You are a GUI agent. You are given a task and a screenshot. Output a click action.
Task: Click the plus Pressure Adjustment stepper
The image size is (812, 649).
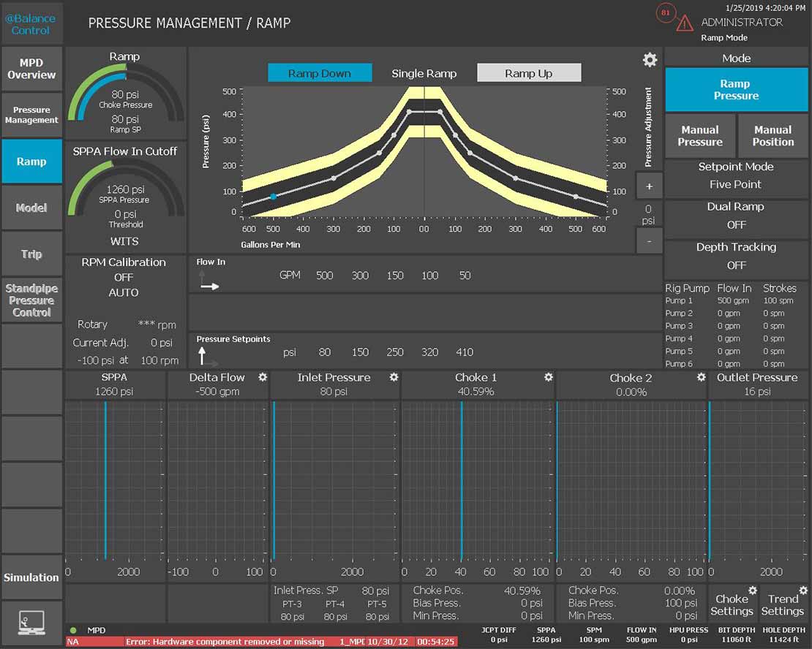tap(649, 186)
